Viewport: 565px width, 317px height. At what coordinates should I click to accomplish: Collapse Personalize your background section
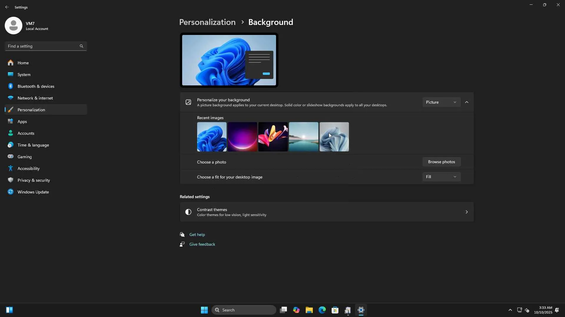tap(467, 102)
